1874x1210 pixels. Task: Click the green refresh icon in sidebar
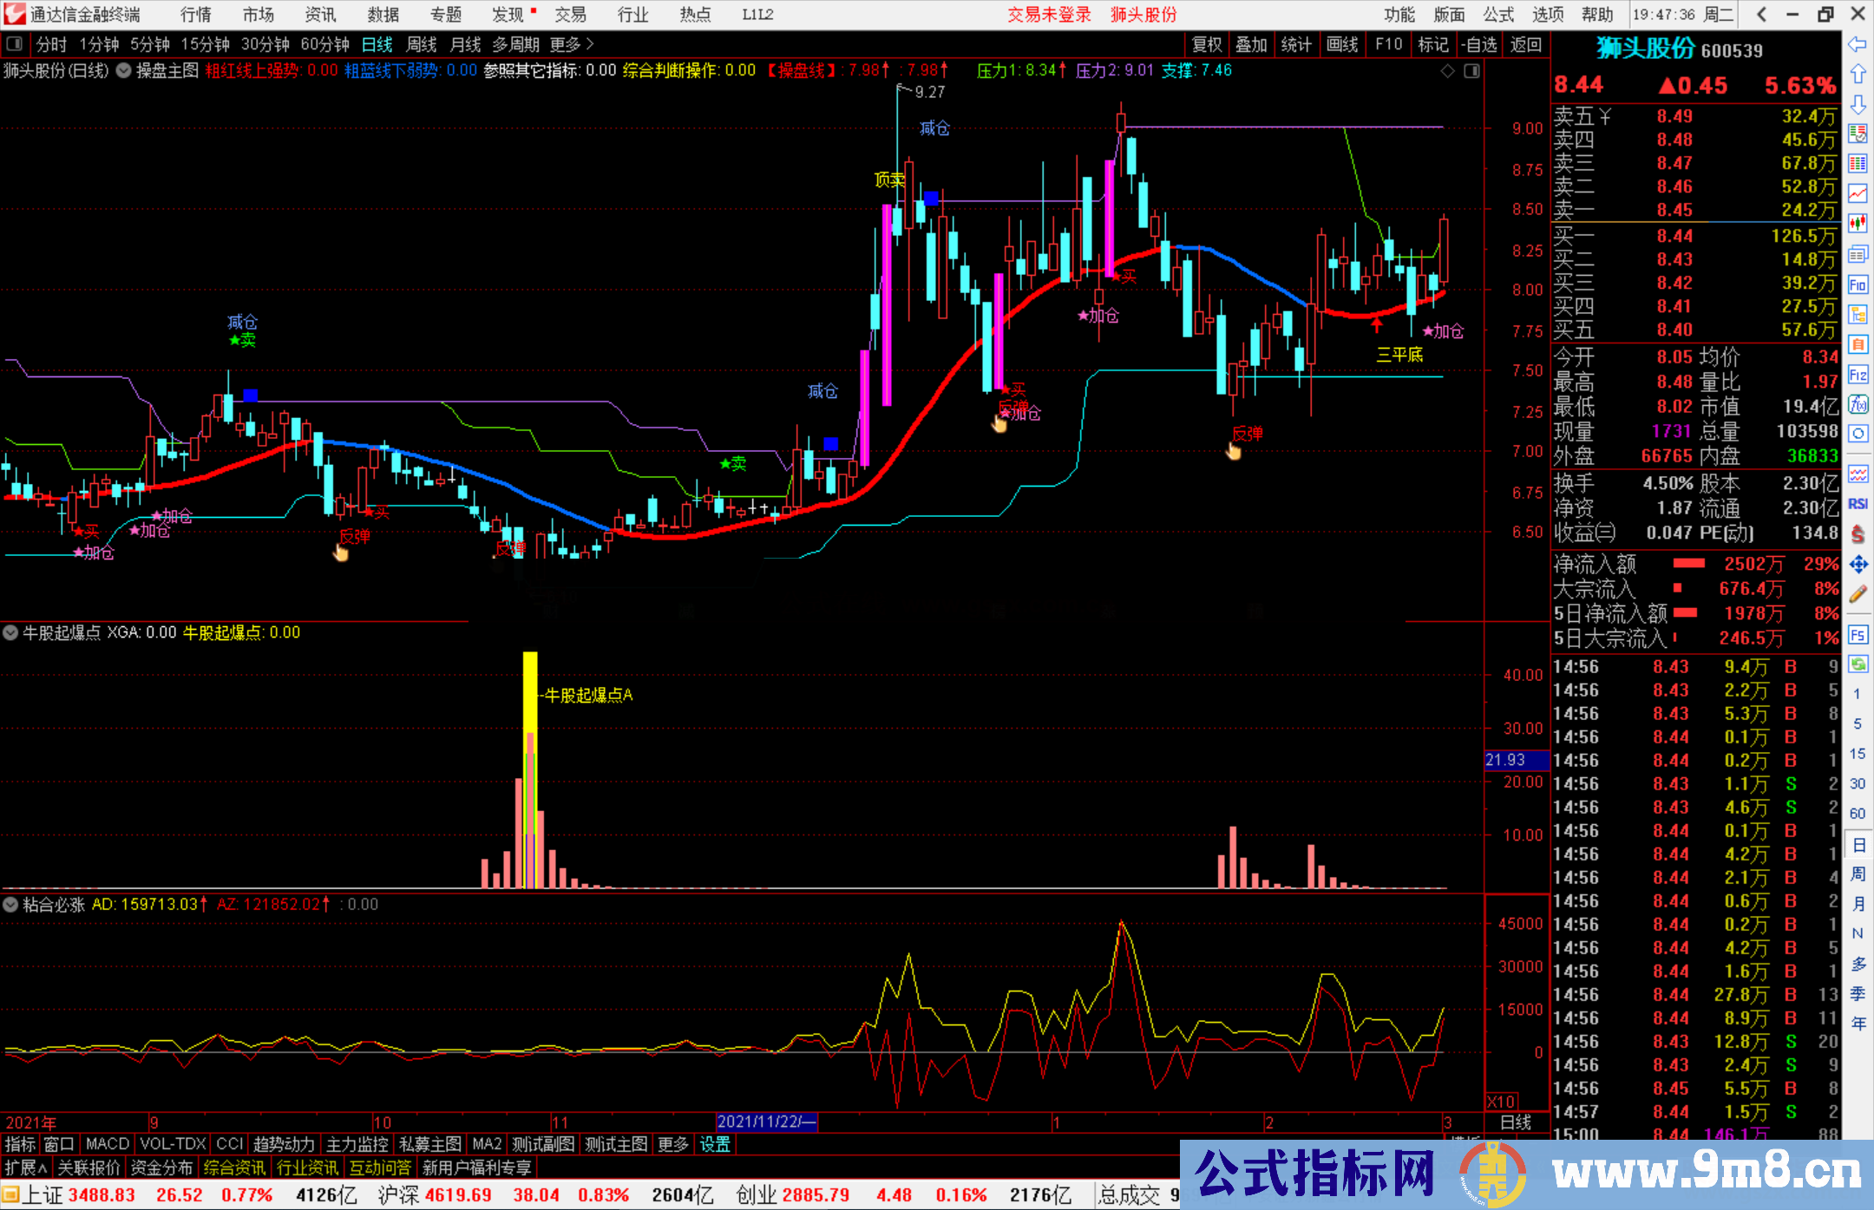pos(1858,664)
